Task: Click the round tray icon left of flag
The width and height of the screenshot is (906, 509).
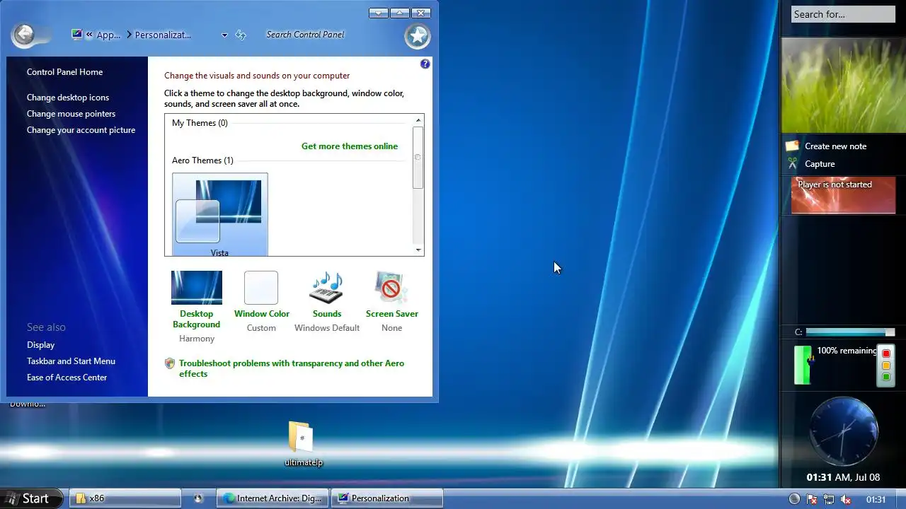Action: 794,499
